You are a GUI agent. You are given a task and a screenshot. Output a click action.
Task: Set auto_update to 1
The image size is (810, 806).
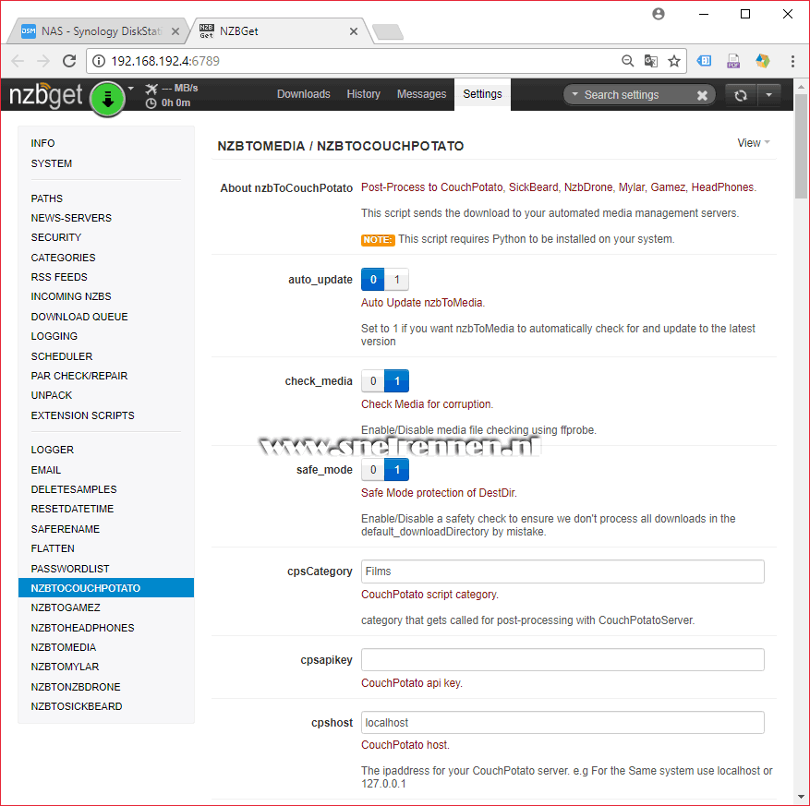point(397,280)
